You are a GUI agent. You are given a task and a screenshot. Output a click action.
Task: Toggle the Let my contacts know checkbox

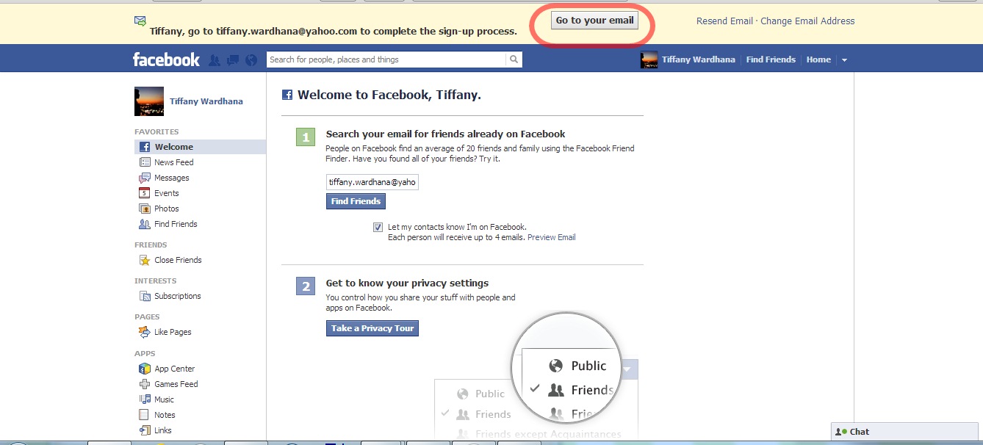pyautogui.click(x=378, y=227)
